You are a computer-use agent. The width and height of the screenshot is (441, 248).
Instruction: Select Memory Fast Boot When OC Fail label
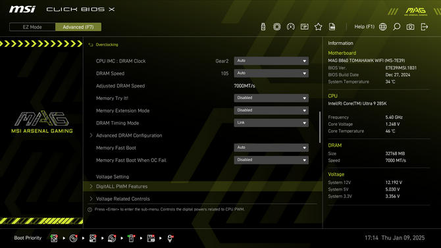[x=131, y=160]
